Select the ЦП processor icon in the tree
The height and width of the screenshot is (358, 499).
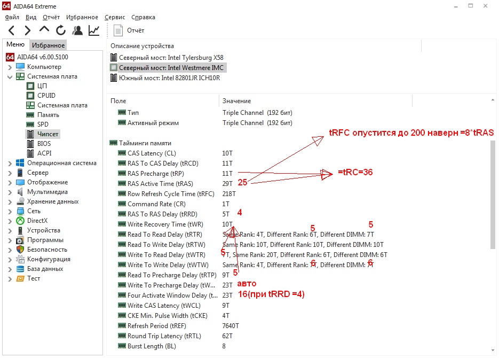[x=30, y=86]
